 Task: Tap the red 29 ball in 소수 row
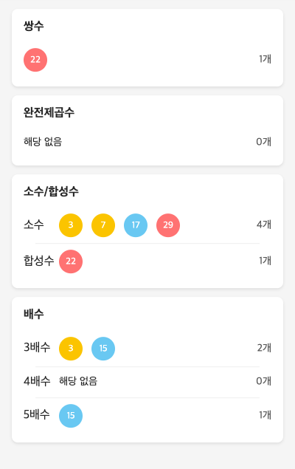(x=168, y=225)
